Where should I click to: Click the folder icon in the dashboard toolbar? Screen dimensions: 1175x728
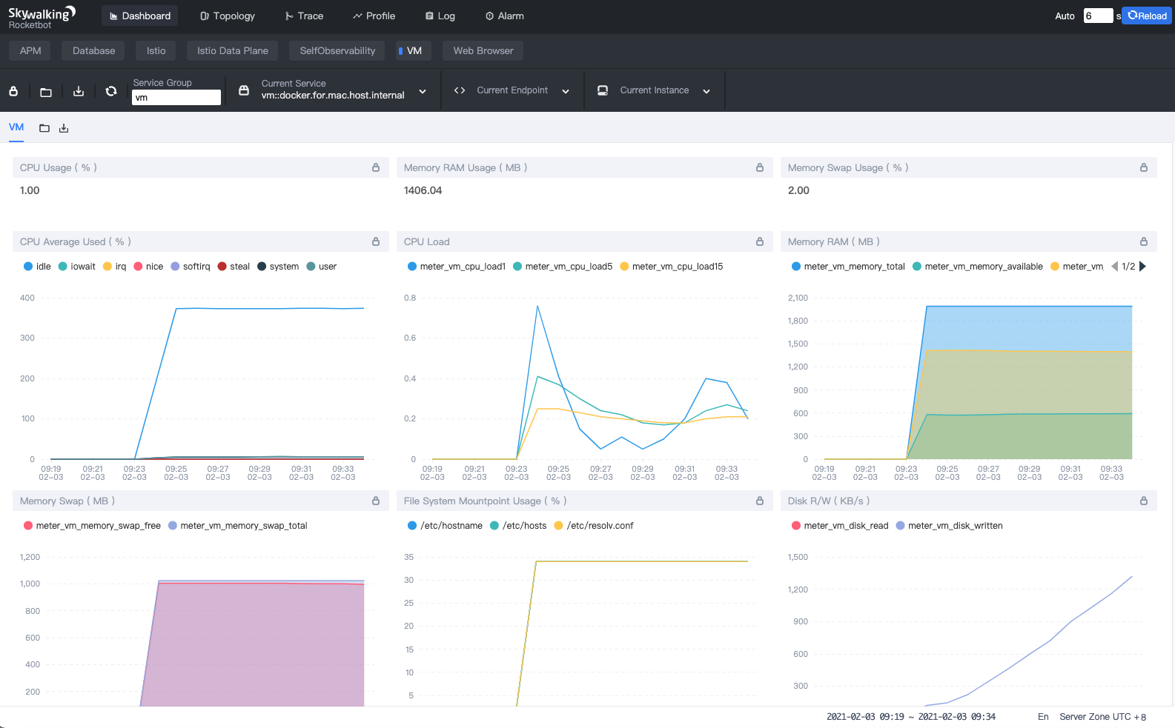[46, 92]
